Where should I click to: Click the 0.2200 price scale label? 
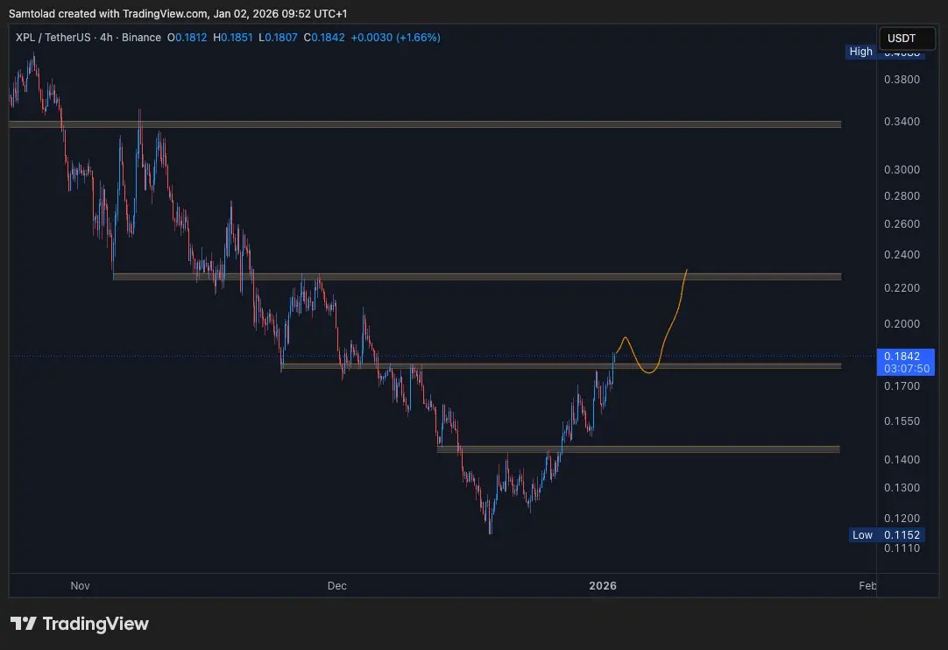tap(902, 288)
